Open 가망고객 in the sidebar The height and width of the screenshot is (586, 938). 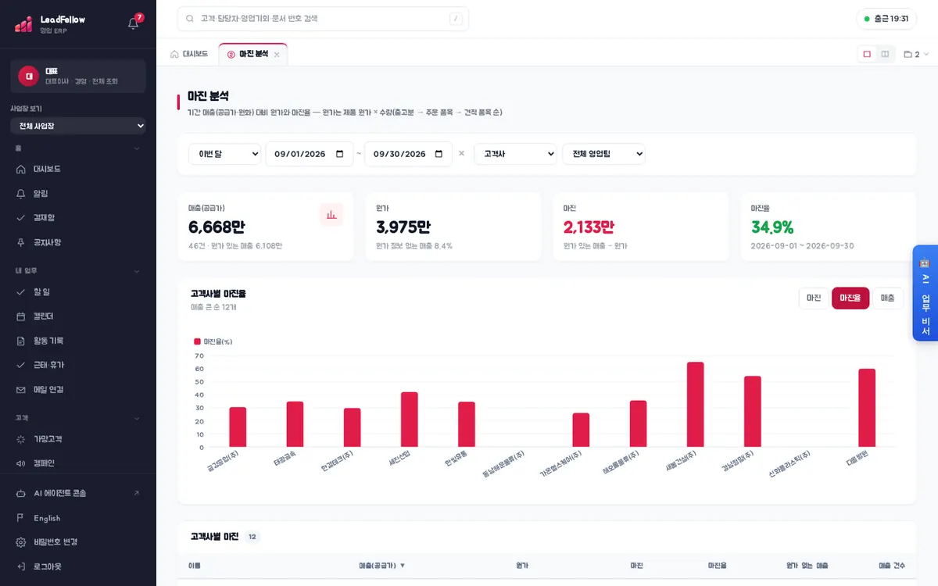(x=78, y=439)
